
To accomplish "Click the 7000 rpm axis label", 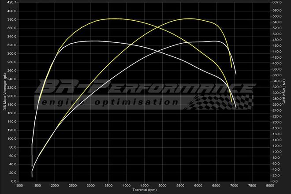I will tap(234, 186).
